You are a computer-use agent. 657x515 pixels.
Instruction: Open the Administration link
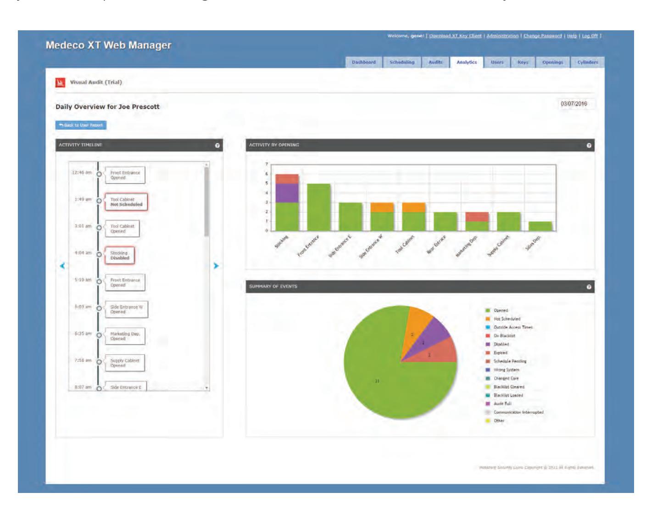502,36
